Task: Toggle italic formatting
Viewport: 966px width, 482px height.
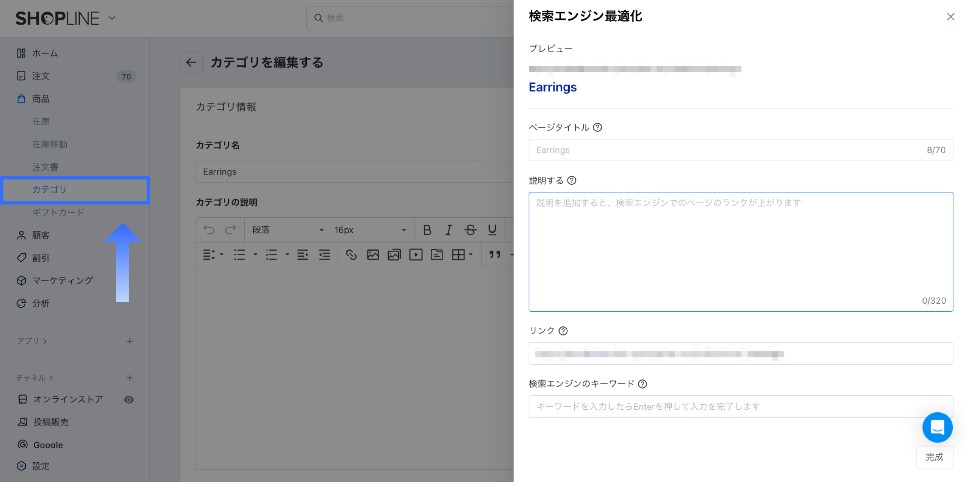Action: [449, 230]
